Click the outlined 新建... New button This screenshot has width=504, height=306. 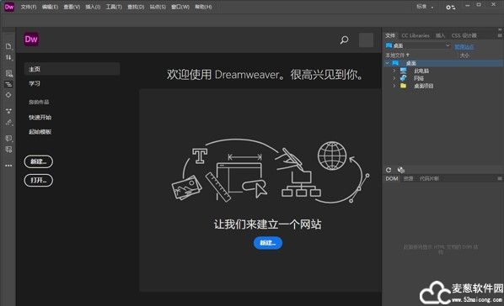(x=39, y=161)
